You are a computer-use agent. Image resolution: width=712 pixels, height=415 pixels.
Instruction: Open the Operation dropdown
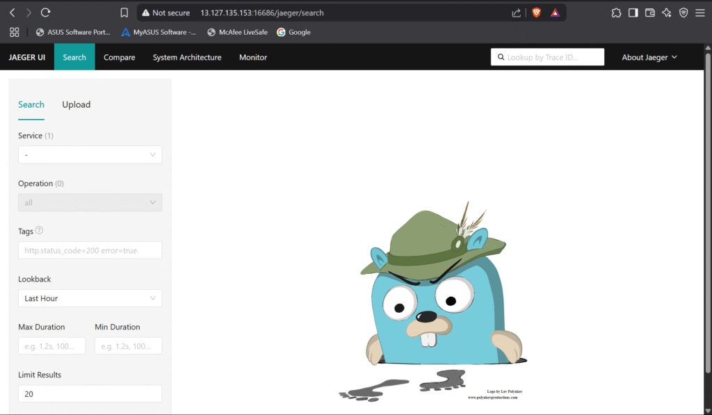[x=90, y=202]
